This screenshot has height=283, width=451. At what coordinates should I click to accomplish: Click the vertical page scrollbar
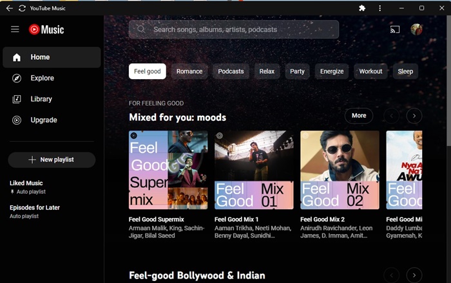(x=448, y=80)
